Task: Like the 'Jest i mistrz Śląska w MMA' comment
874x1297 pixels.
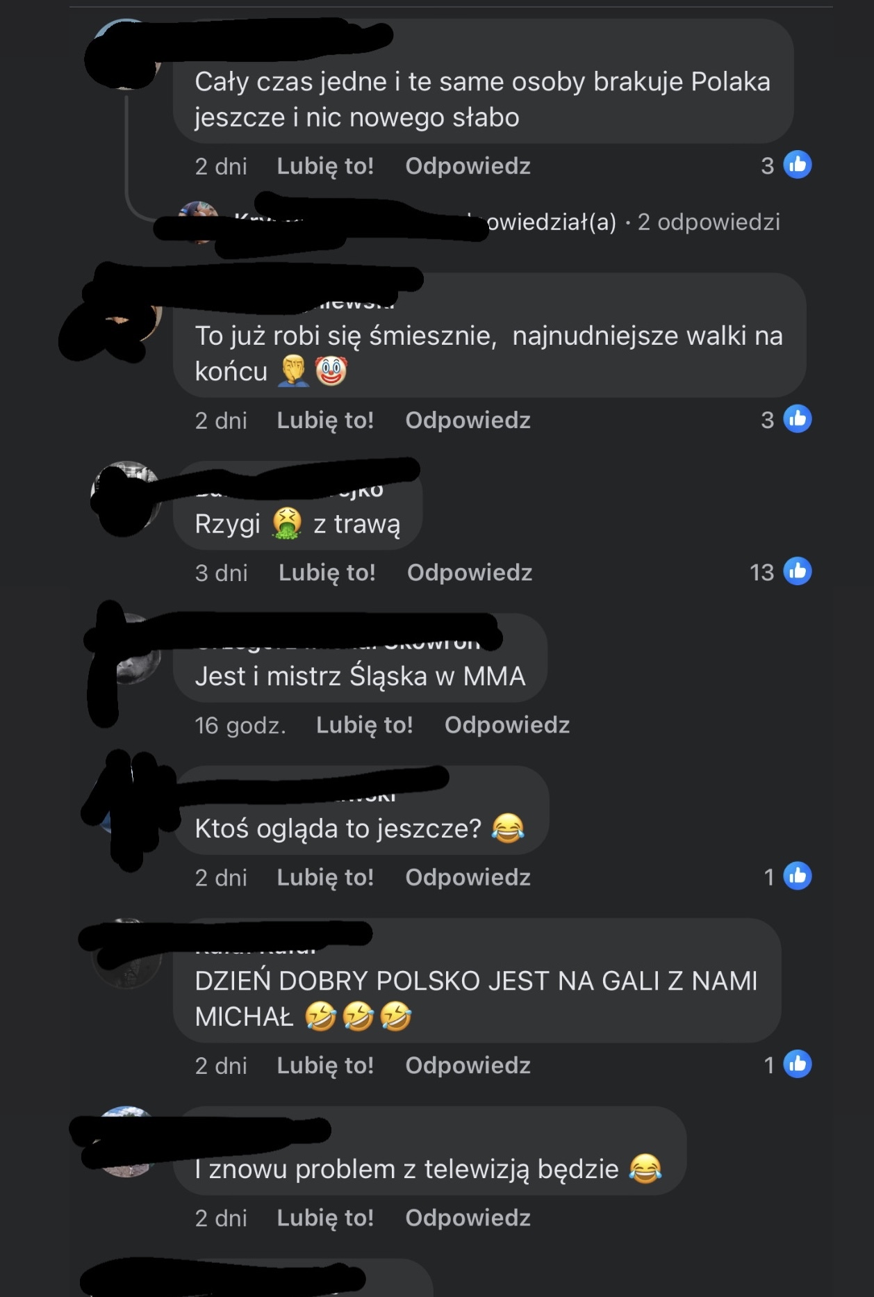Action: tap(364, 724)
